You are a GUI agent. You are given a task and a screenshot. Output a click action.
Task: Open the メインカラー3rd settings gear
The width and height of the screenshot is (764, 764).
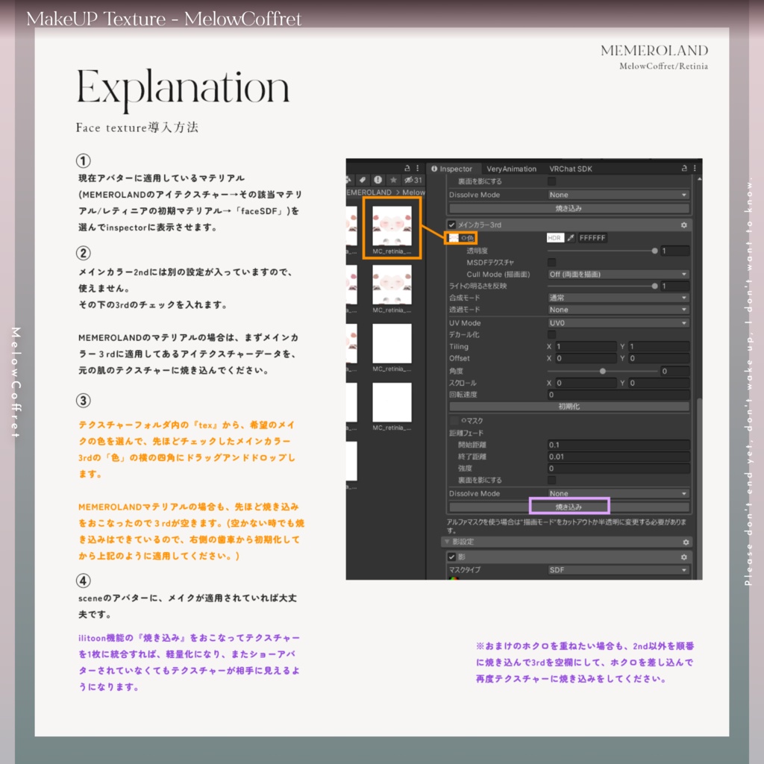(x=683, y=225)
